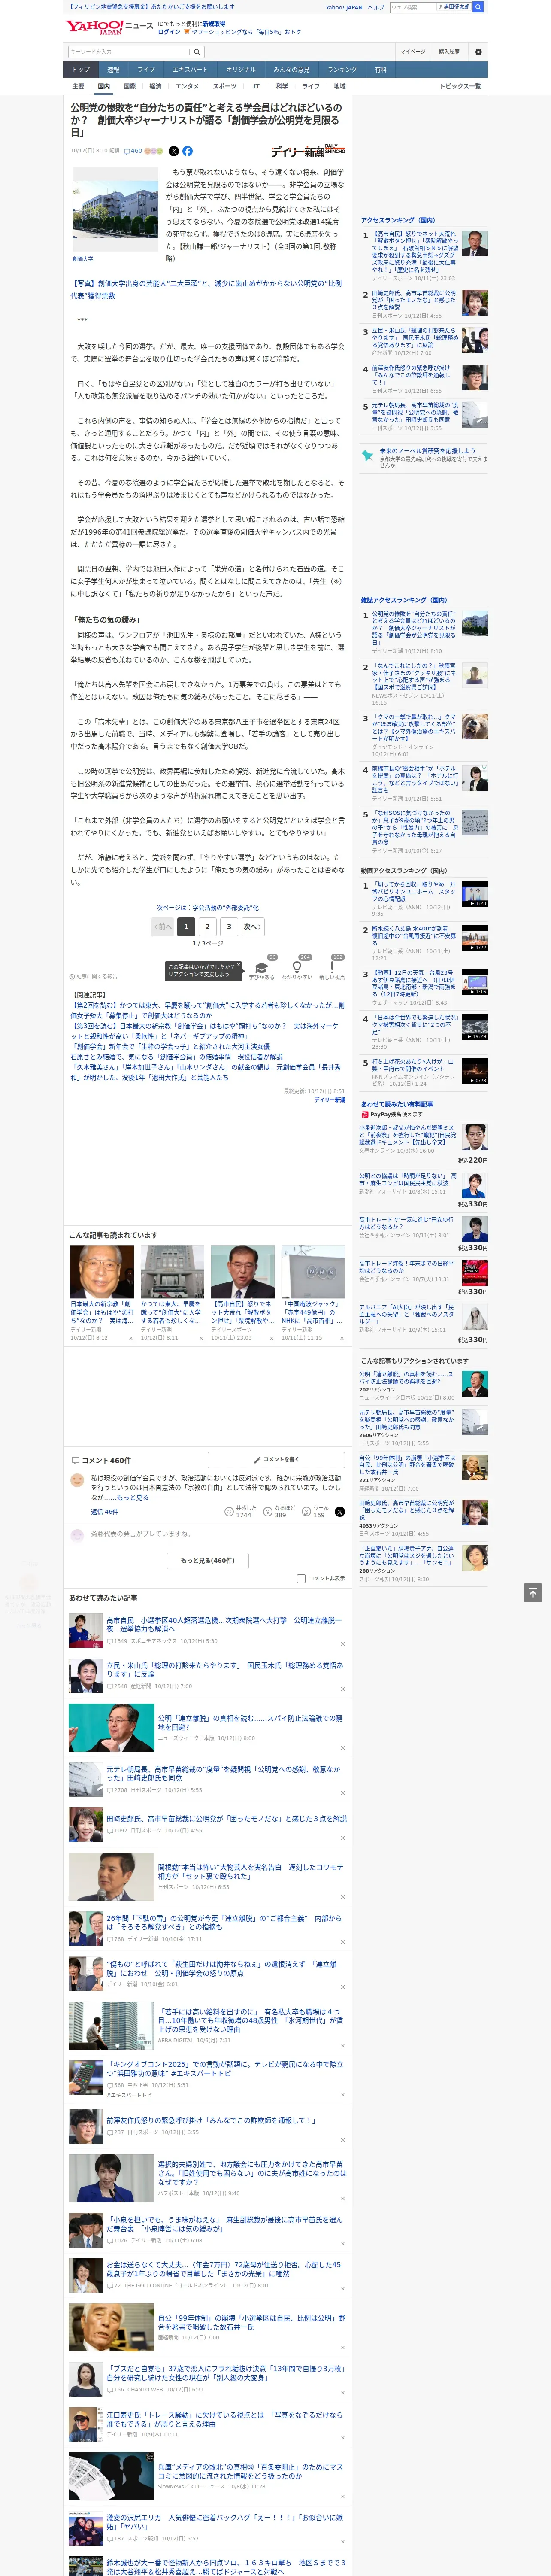Select the 科学 category
This screenshot has height=2576, width=551.
281,86
